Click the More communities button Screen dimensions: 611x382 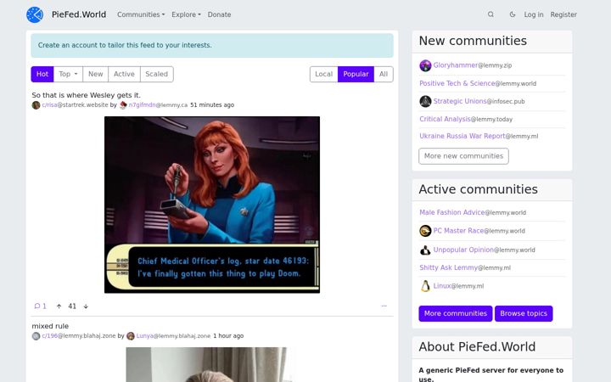point(456,314)
